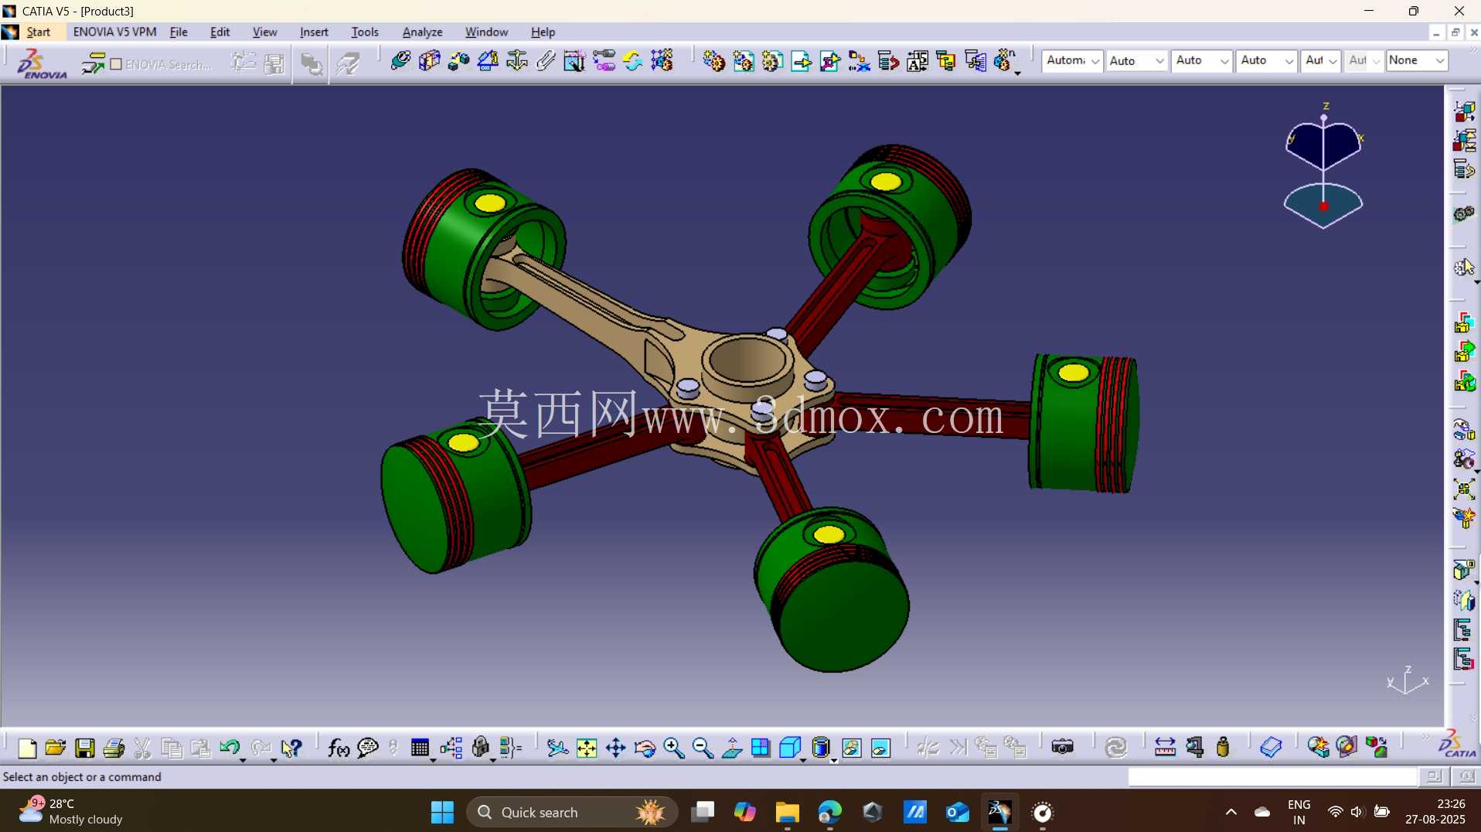1481x832 pixels.
Task: Select the Pan tool icon
Action: coord(615,748)
